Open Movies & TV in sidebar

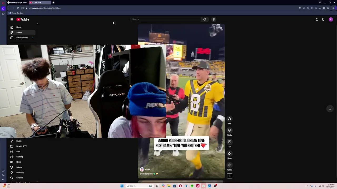coord(22,146)
